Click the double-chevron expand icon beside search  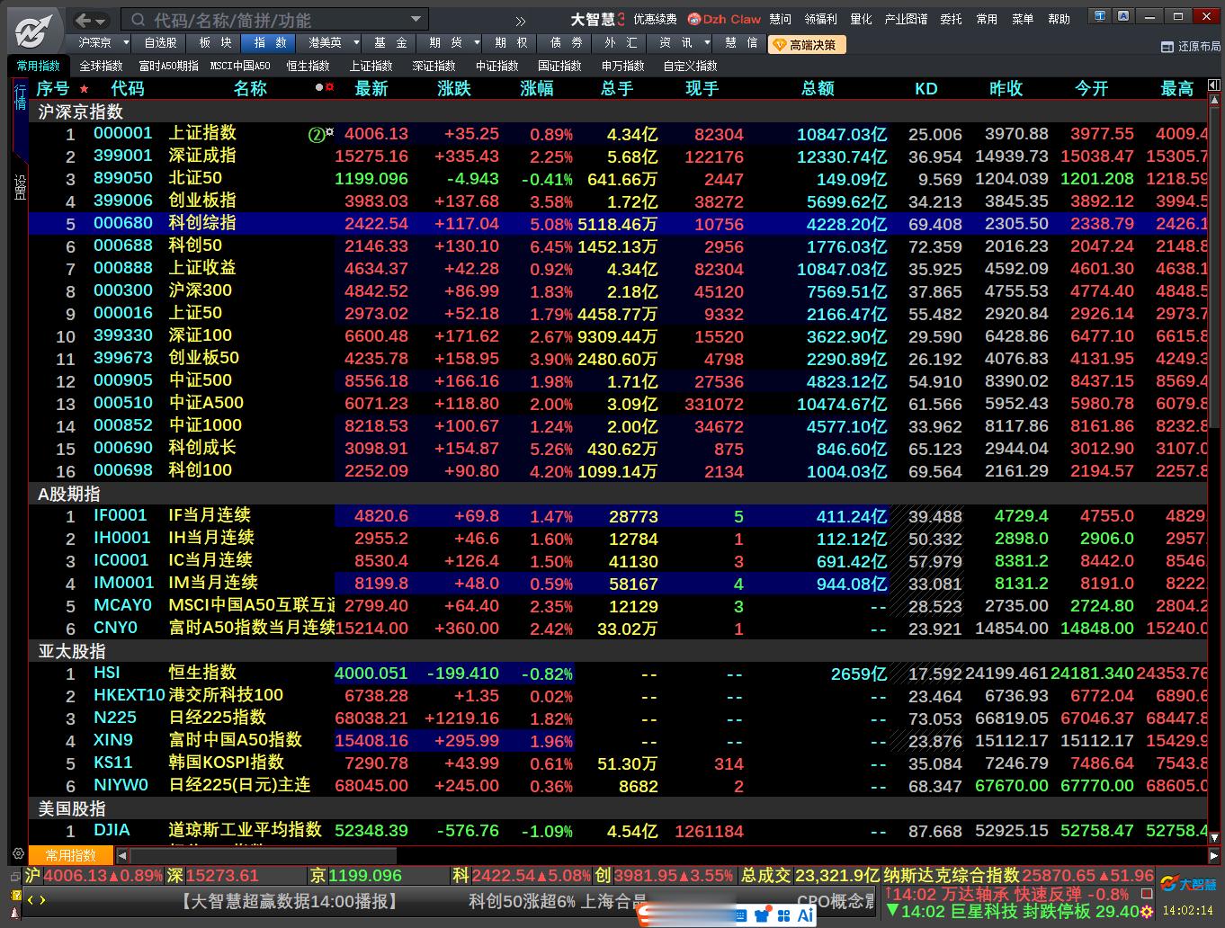[521, 21]
